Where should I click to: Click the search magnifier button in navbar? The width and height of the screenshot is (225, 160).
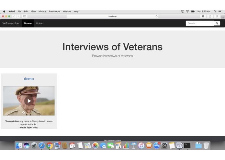(217, 23)
